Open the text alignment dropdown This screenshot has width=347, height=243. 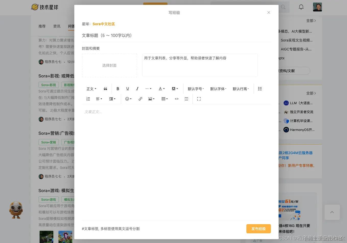99,99
